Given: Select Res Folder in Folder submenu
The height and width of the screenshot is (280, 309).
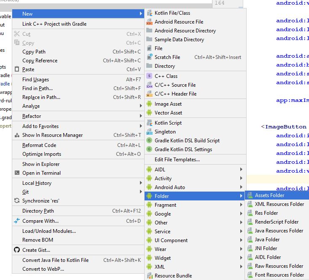Looking at the screenshot, I should pos(277,213).
